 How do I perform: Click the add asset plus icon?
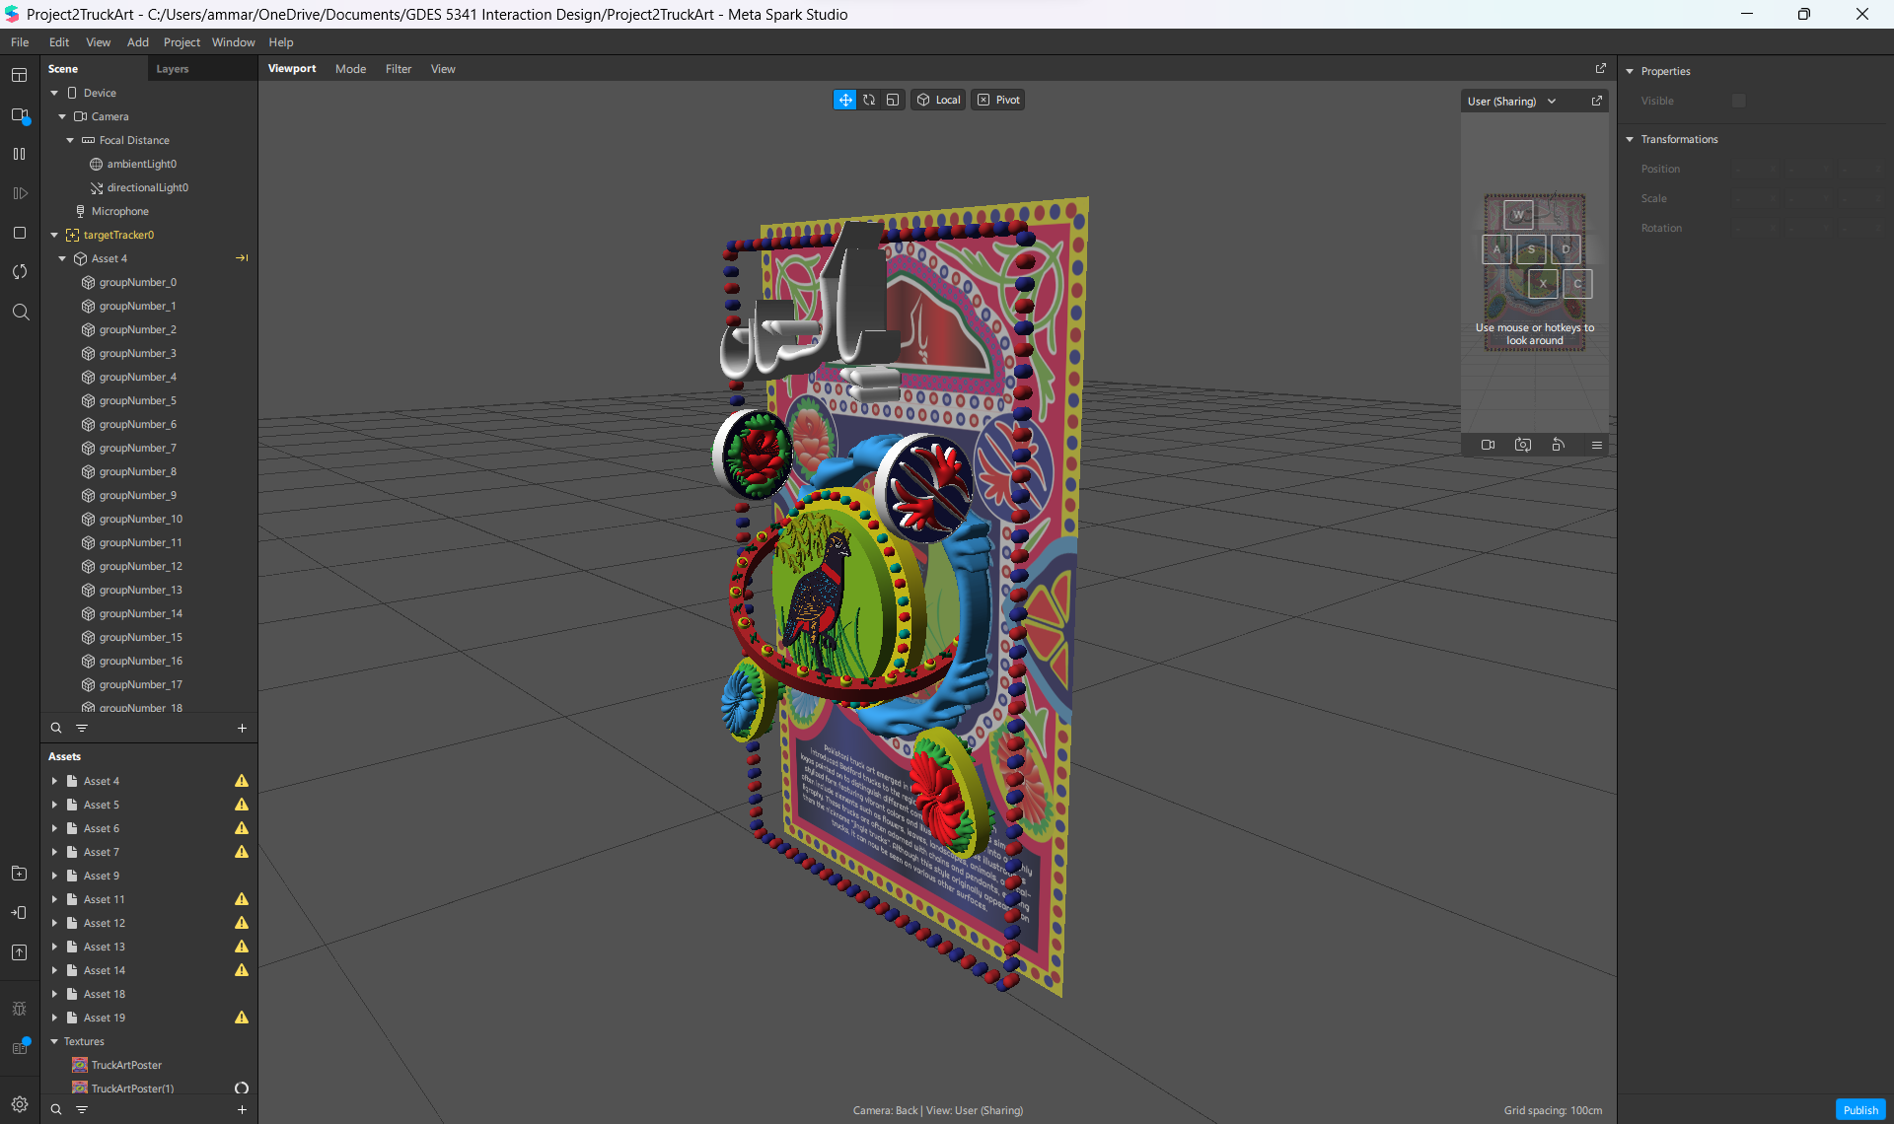[242, 1109]
